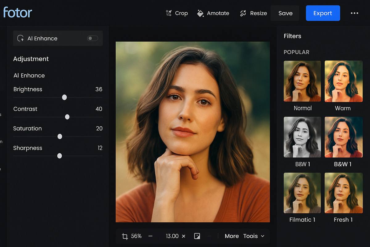
Task: Click the contrast adjustment icon near the zoom bar
Action: tap(197, 236)
